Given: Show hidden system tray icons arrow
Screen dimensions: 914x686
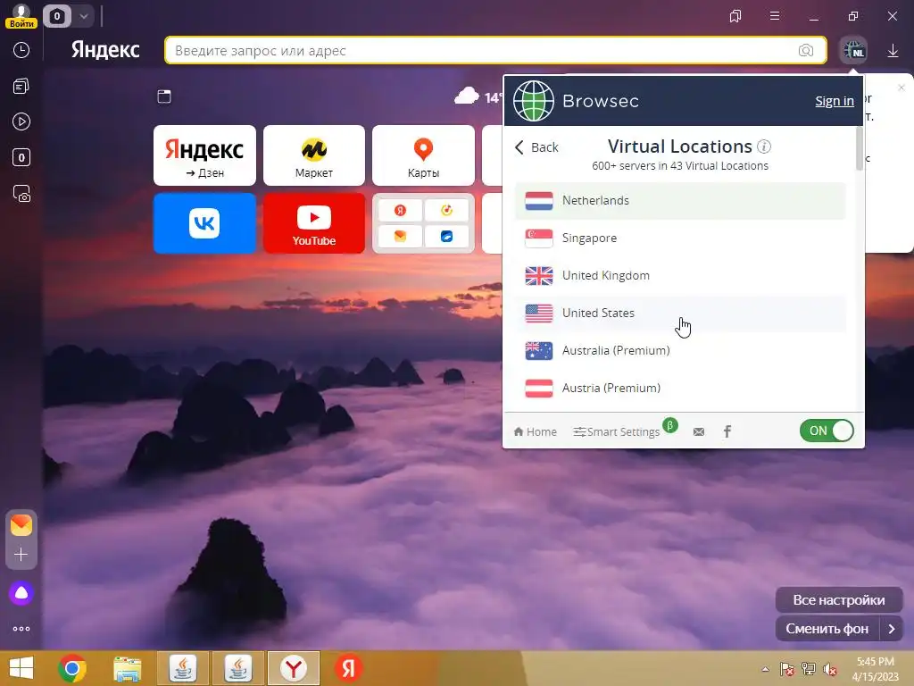Looking at the screenshot, I should click(x=765, y=669).
